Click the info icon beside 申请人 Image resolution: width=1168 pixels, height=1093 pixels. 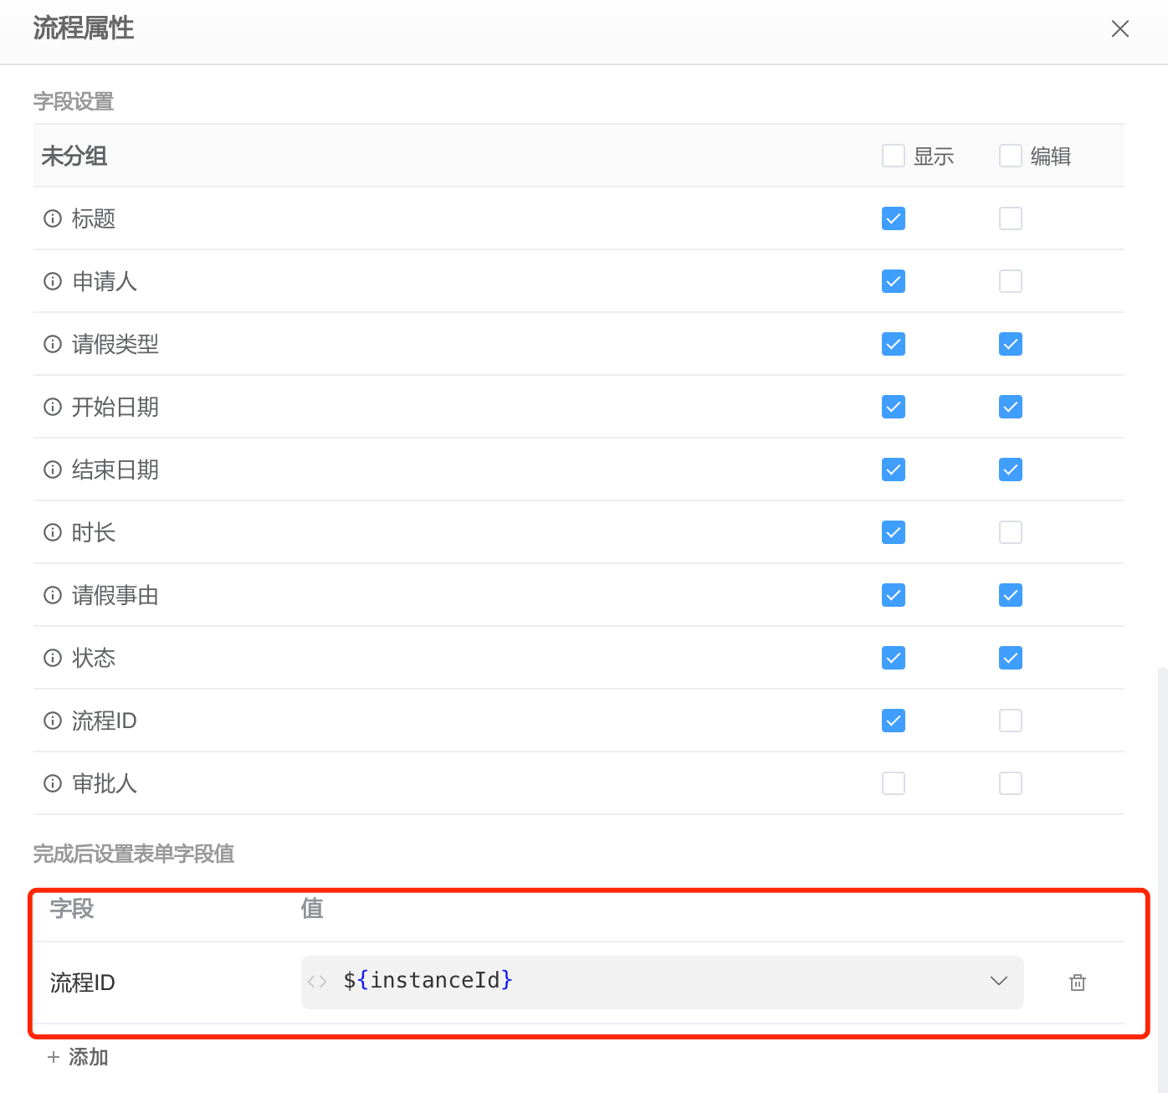[x=52, y=281]
